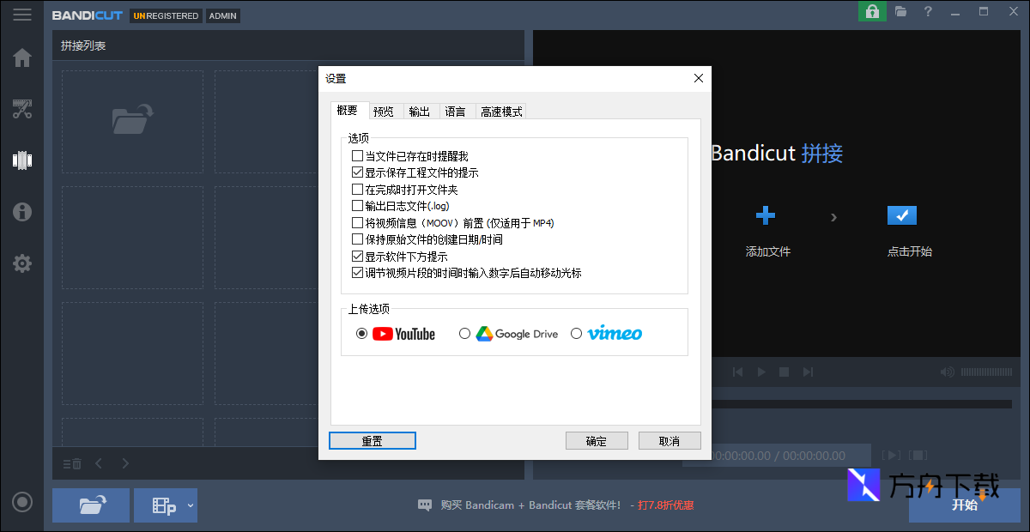Select the Google Drive upload option

pos(464,333)
